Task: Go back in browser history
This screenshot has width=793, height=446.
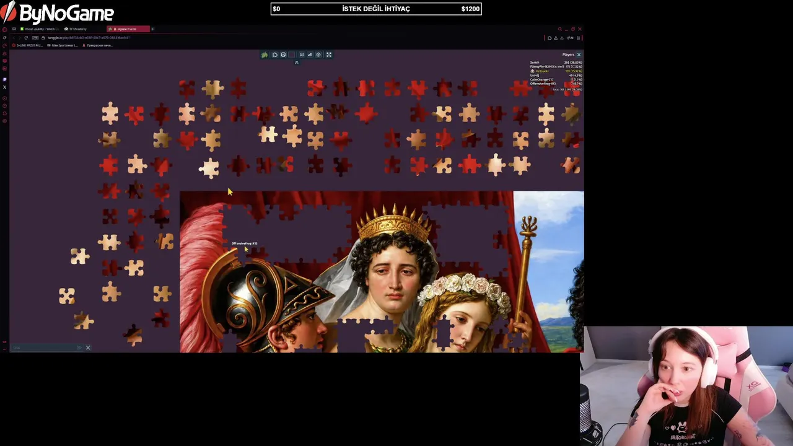Action: 14,38
